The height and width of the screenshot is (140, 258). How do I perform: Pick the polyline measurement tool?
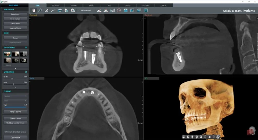coord(53,10)
